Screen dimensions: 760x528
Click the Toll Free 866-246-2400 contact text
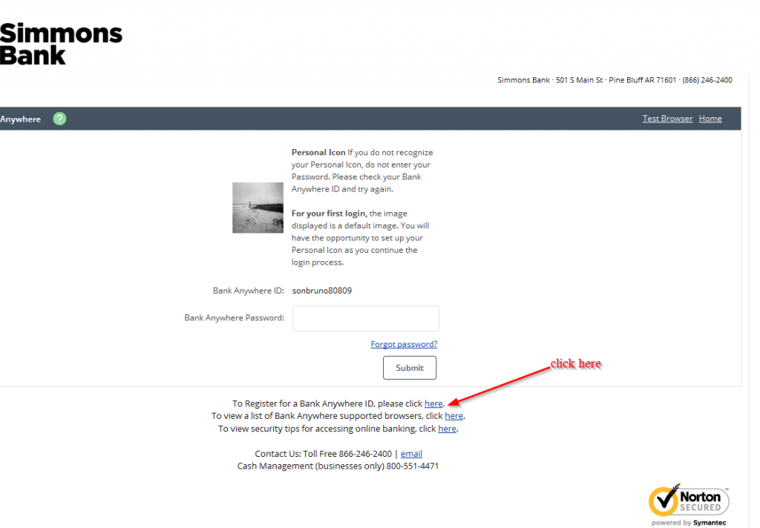pos(346,454)
